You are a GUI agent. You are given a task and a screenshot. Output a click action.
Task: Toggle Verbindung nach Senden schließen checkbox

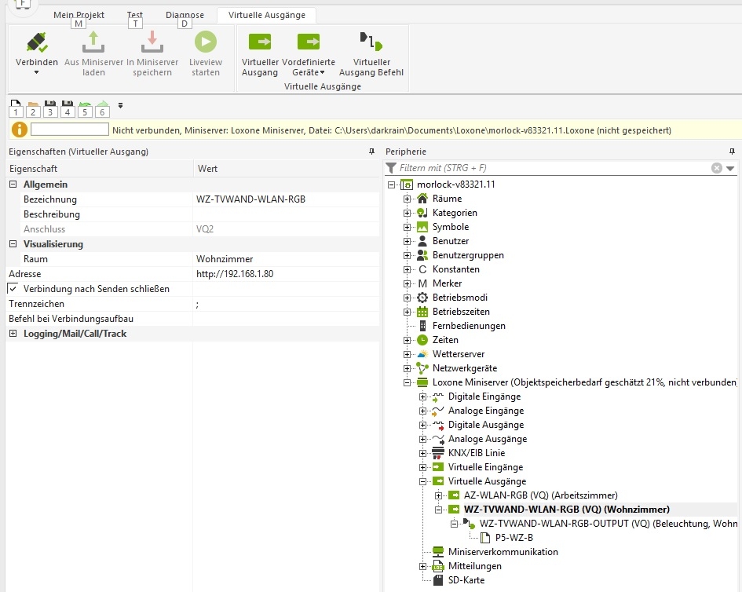(13, 289)
